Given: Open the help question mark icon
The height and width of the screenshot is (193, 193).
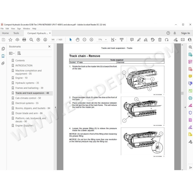Looking at the screenshot, I should point(168,33).
